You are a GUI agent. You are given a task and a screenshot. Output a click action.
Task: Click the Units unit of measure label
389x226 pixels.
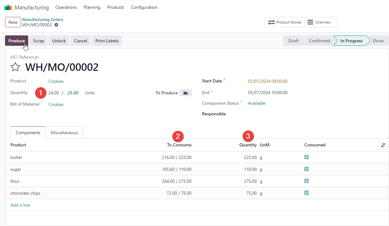pyautogui.click(x=90, y=93)
